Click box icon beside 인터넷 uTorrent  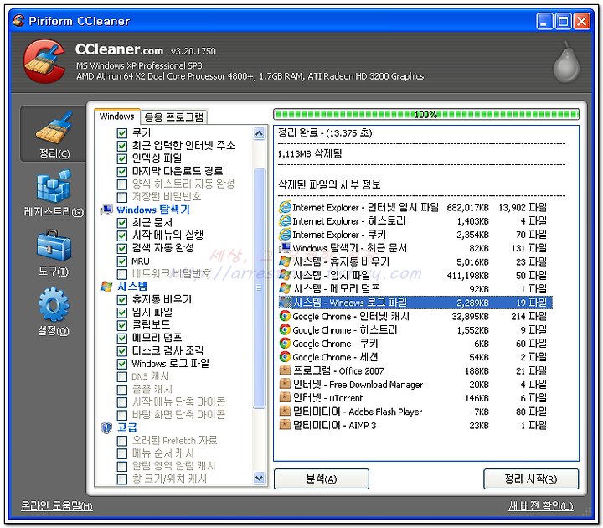coord(285,397)
